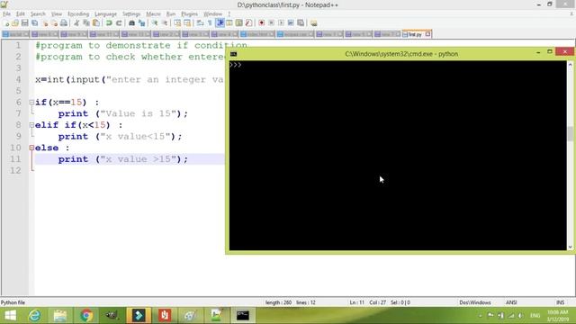Collapse the if block fold marker on line 6
Screen dimensions: 576x324
pyautogui.click(x=32, y=102)
